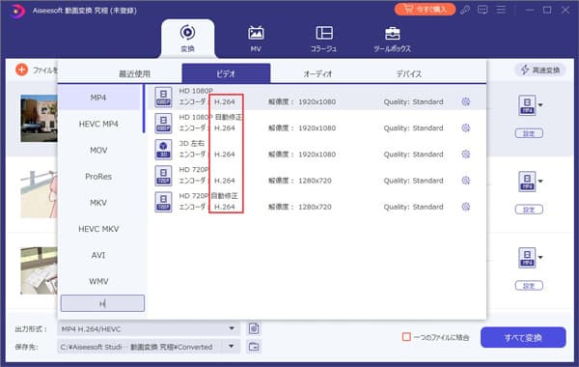Viewport: 579px width, 367px height.
Task: Enable merge into one file checkbox
Action: pyautogui.click(x=406, y=337)
